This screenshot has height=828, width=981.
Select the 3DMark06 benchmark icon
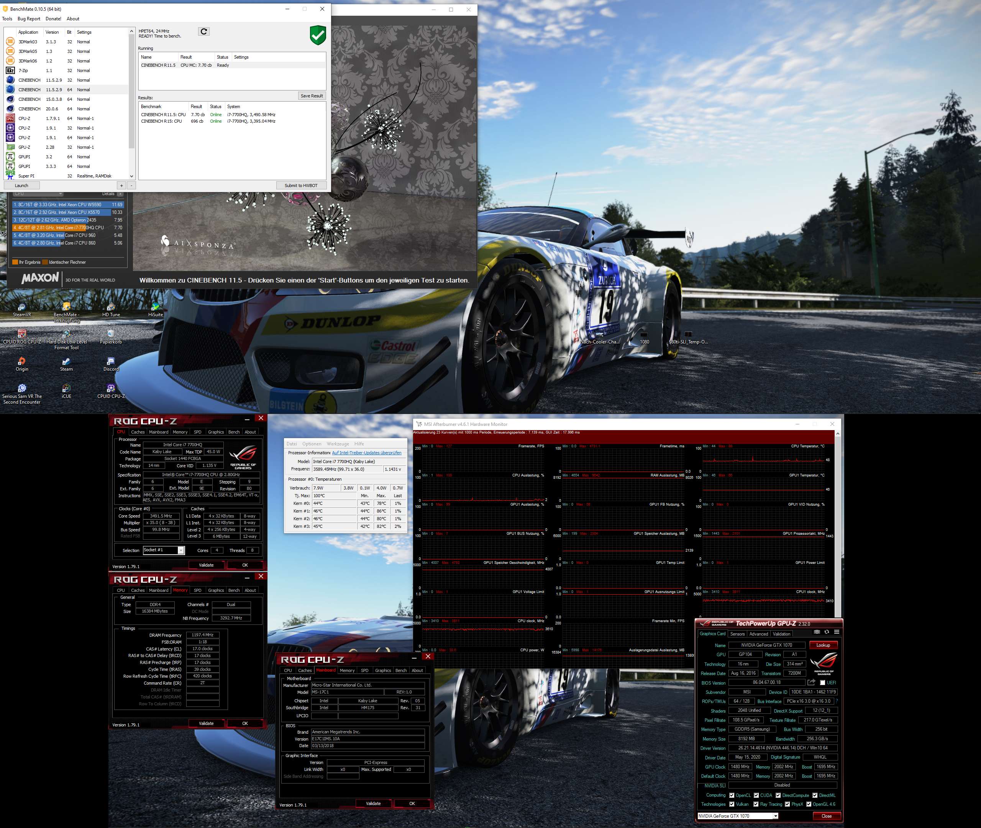(x=10, y=61)
